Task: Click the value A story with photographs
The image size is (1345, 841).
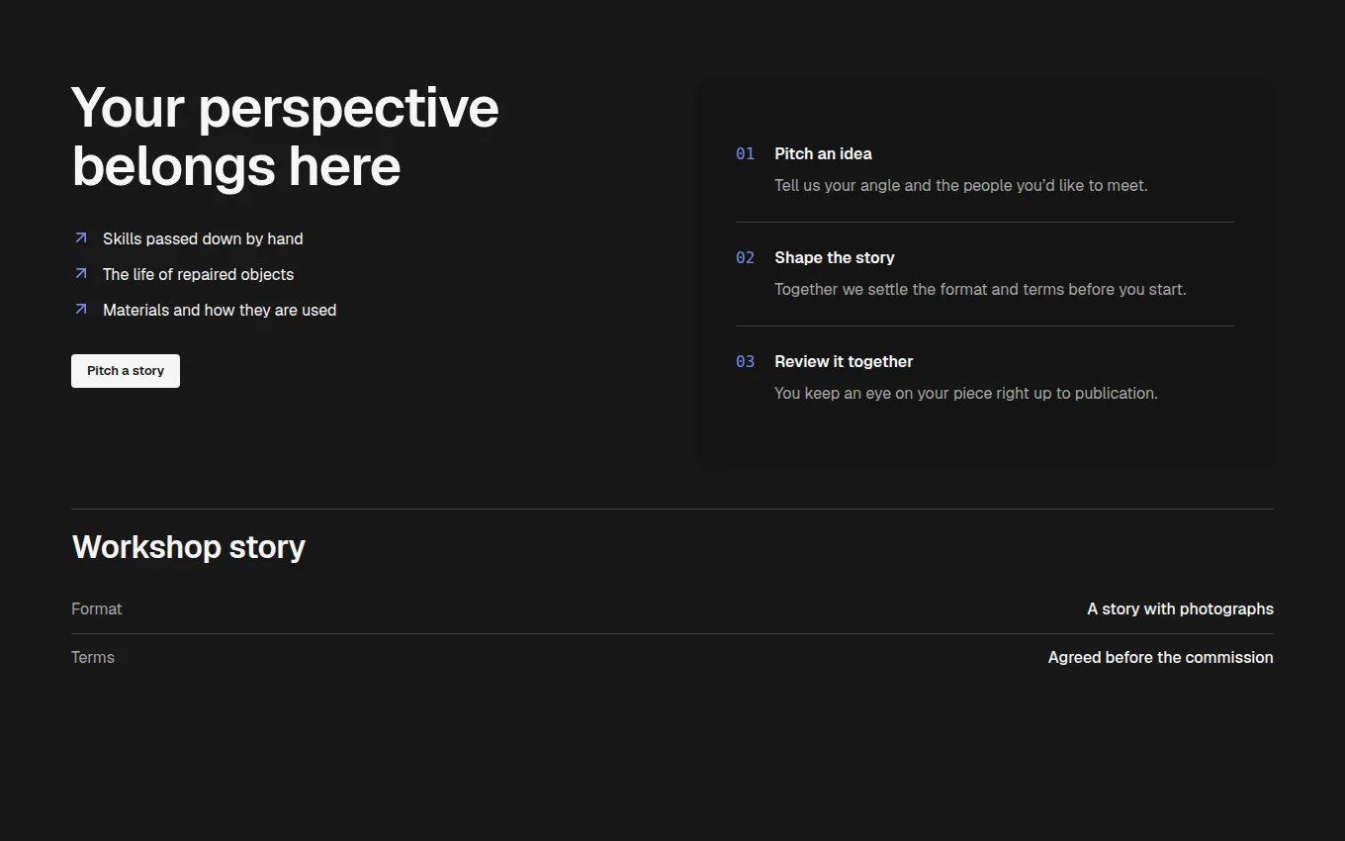Action: (1180, 608)
